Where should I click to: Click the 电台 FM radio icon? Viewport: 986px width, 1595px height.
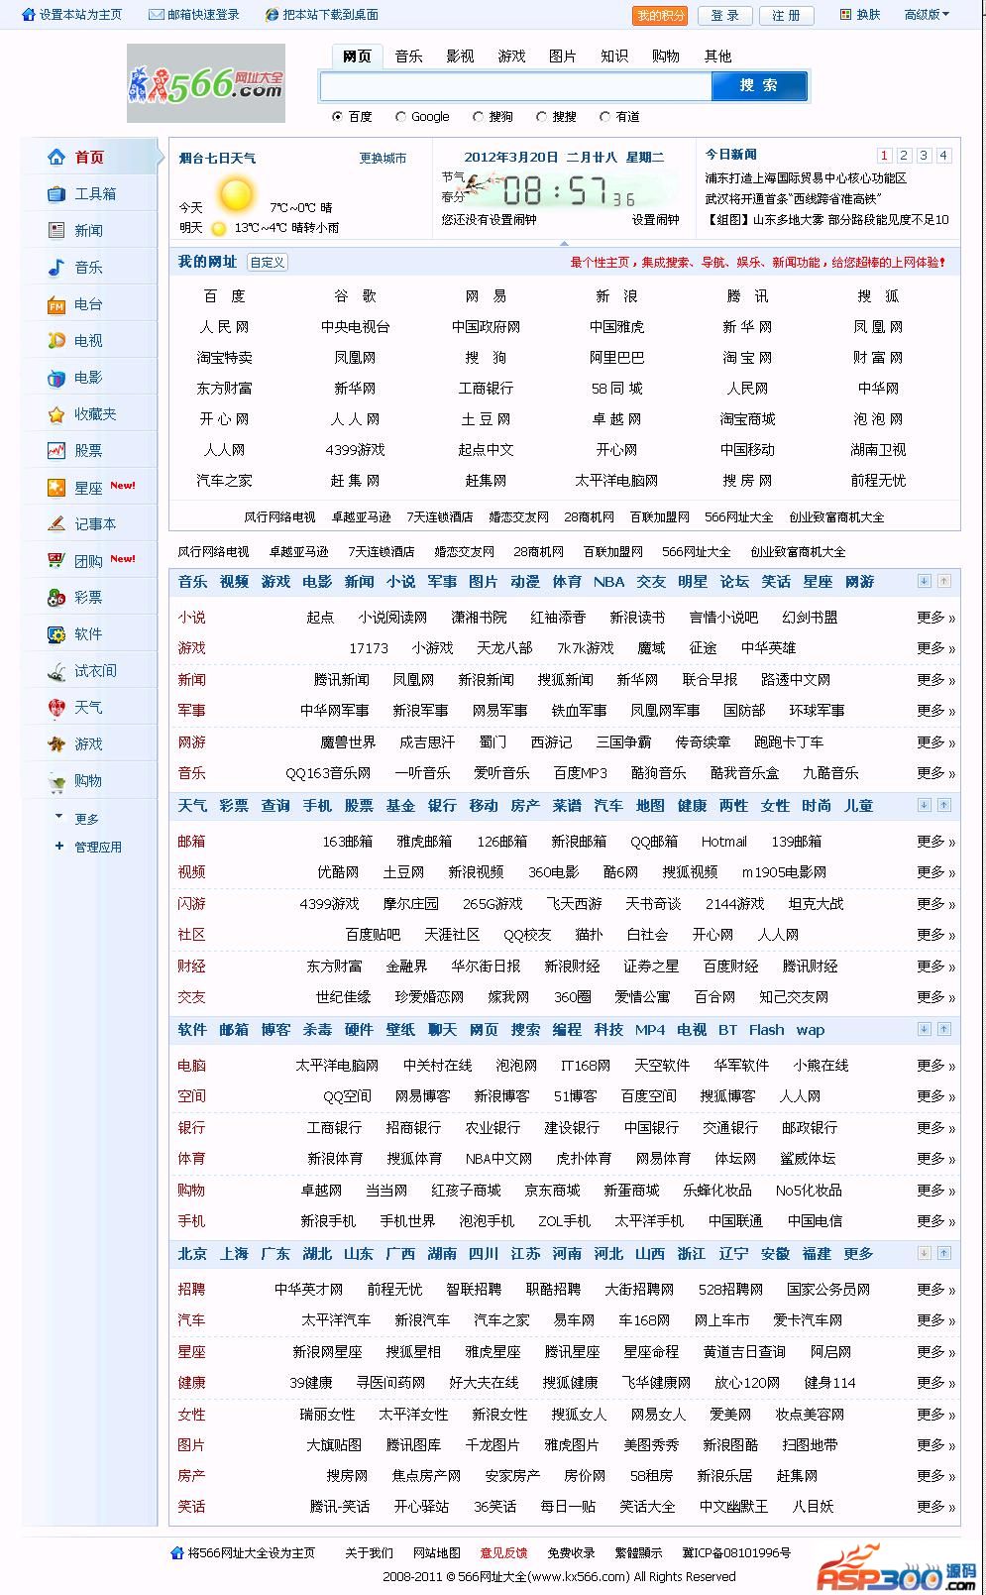pyautogui.click(x=56, y=304)
